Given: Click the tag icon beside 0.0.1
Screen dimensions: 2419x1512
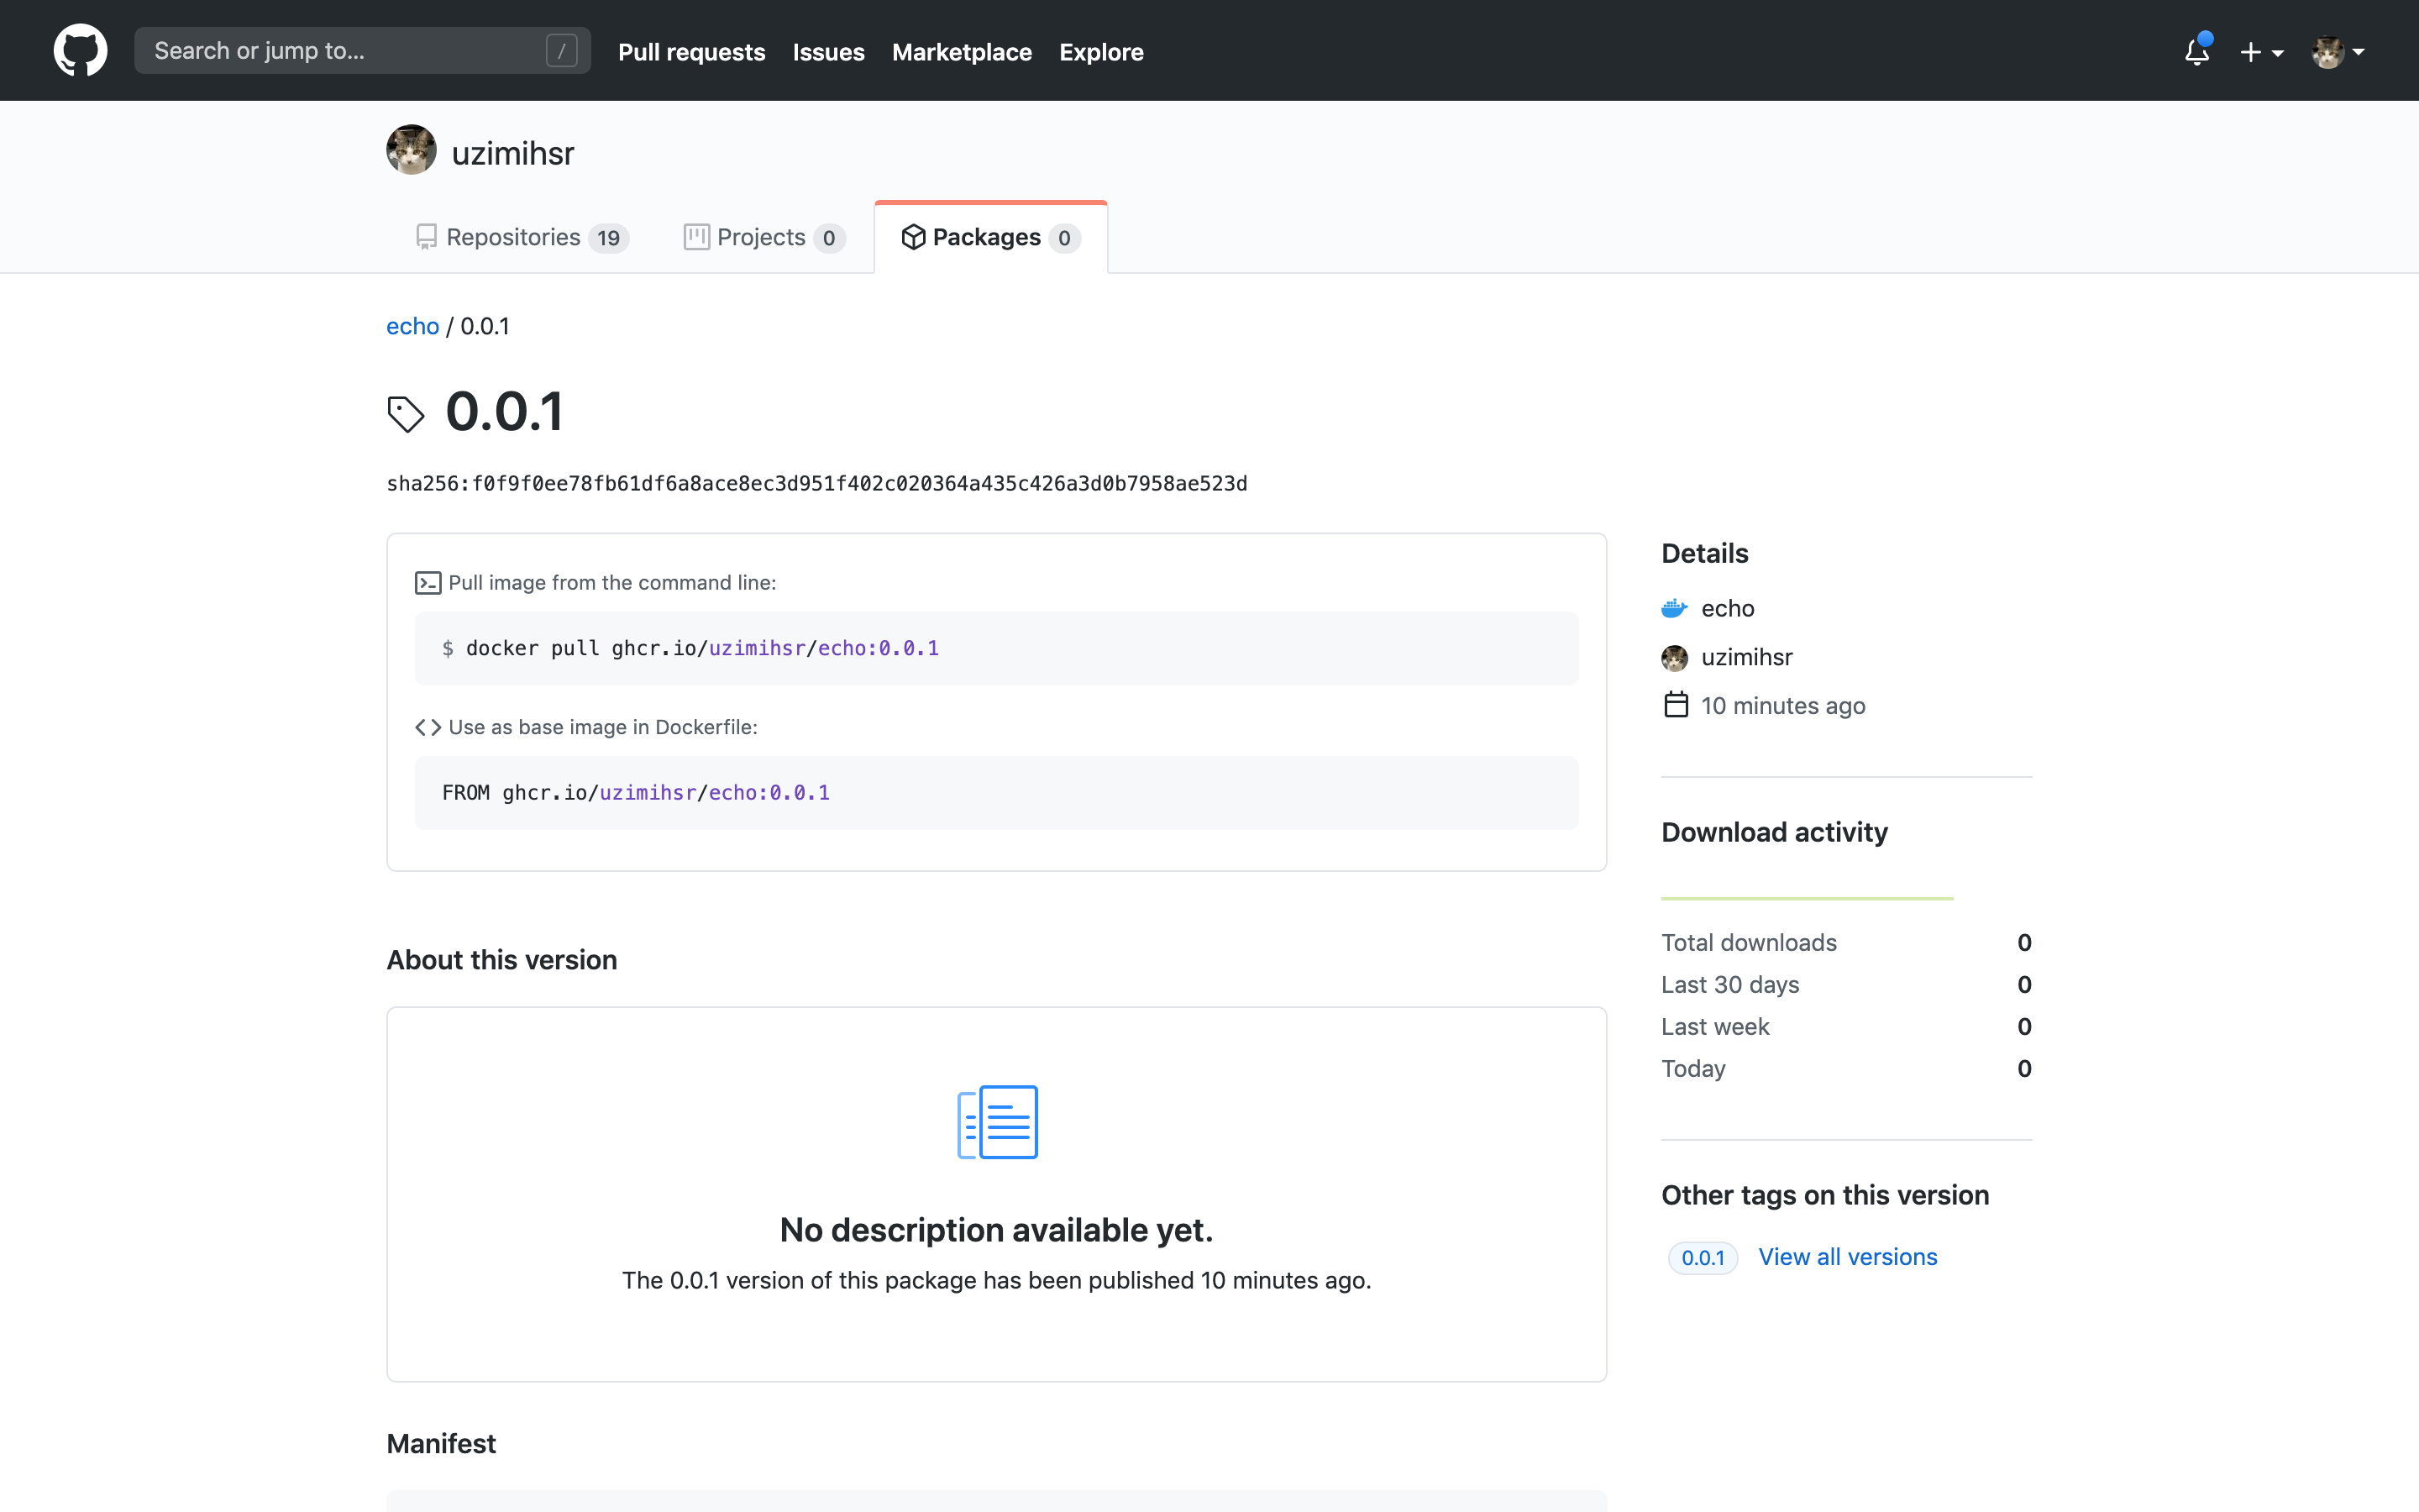Looking at the screenshot, I should 406,414.
